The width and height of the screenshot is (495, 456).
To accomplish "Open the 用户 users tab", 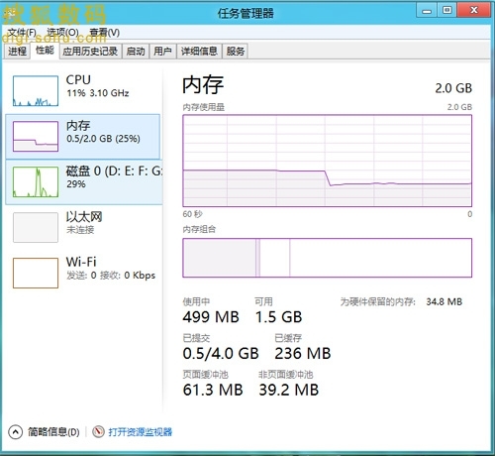I will (162, 52).
